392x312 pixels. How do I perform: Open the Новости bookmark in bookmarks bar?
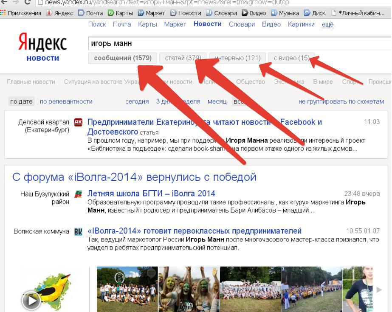click(186, 13)
